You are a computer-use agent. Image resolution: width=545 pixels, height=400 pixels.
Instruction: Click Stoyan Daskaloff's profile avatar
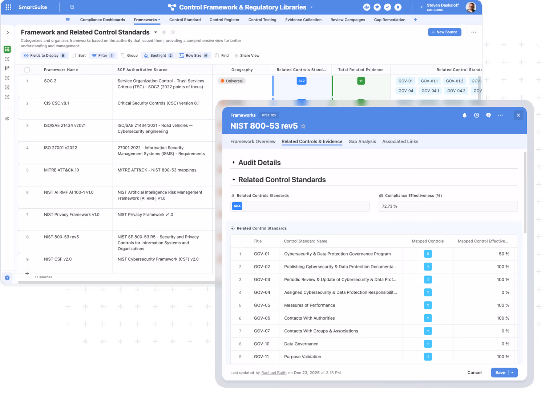[471, 7]
